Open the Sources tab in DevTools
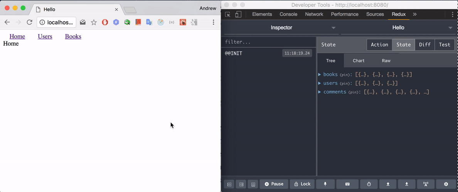458x192 pixels. pos(375,14)
